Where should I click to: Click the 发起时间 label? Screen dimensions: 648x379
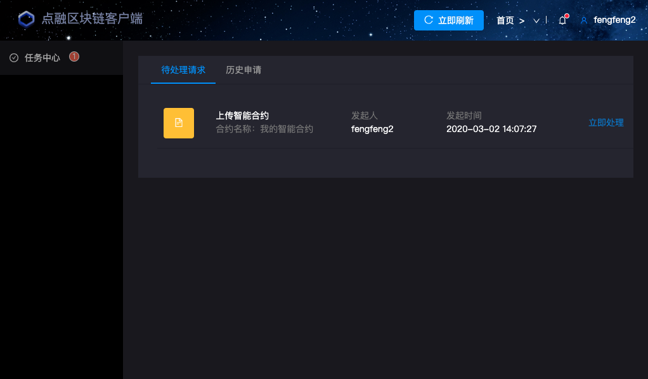click(463, 116)
